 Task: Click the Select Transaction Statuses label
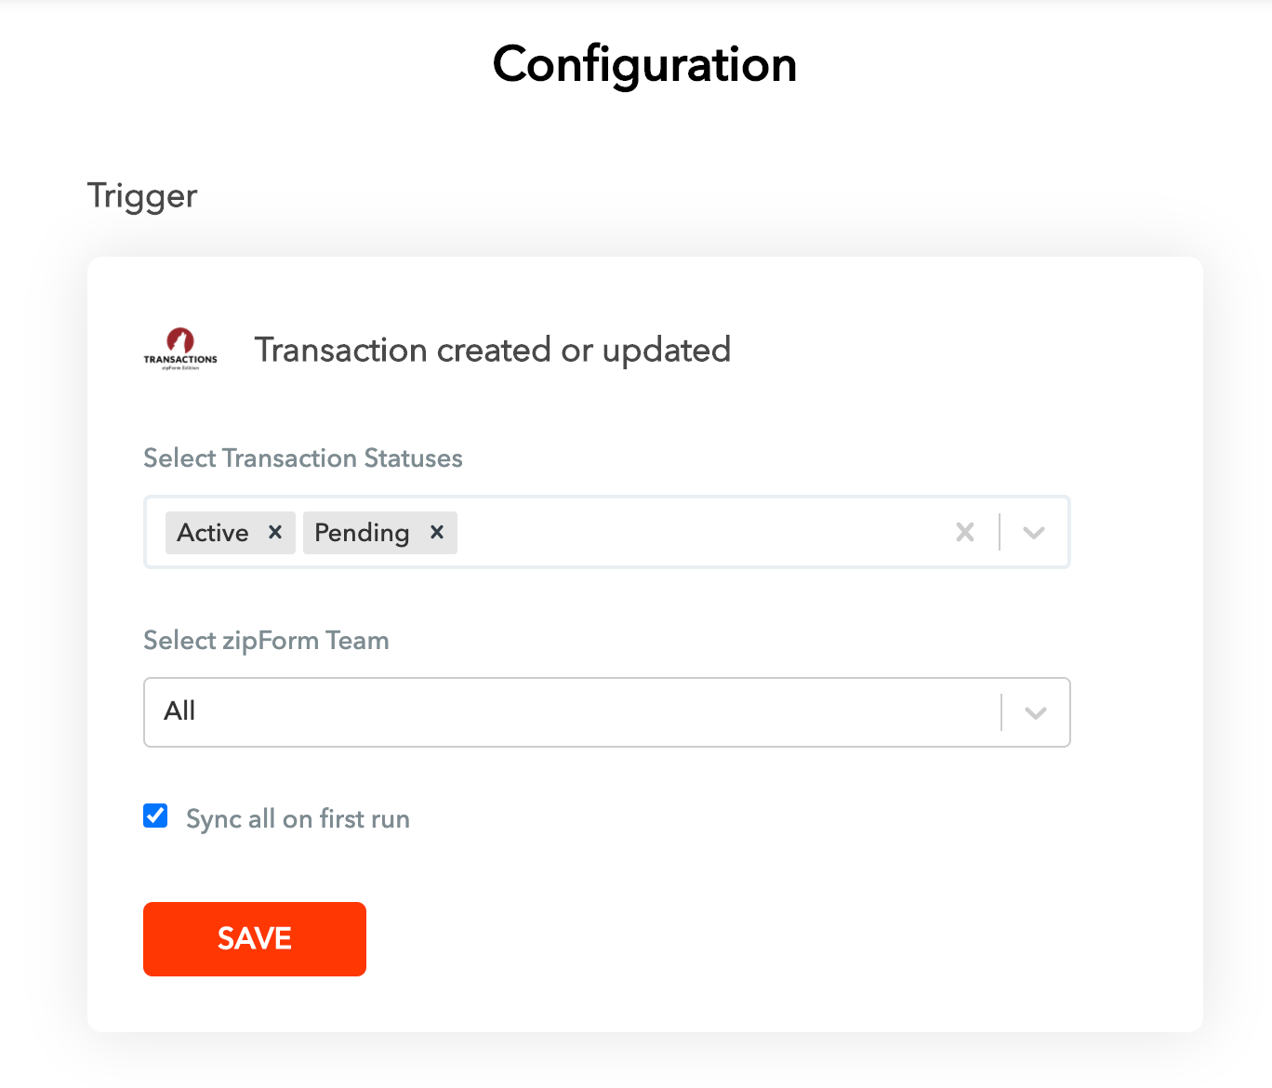pos(303,458)
